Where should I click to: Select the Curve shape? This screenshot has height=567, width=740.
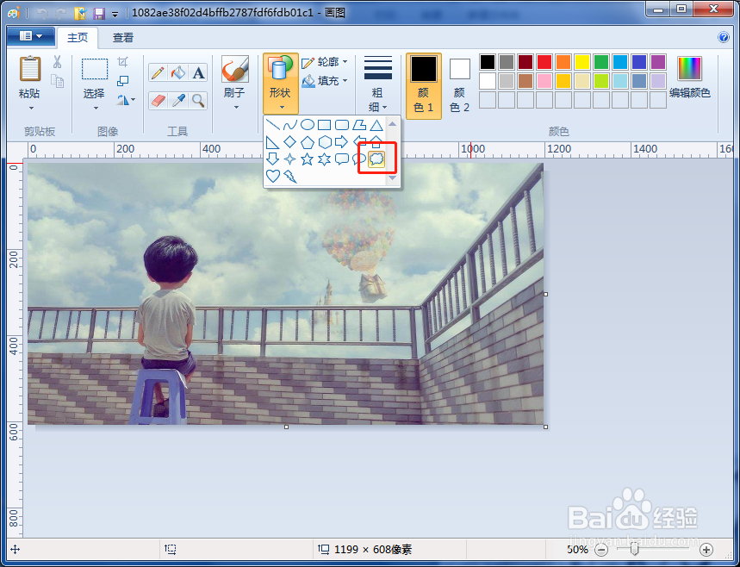coord(289,125)
